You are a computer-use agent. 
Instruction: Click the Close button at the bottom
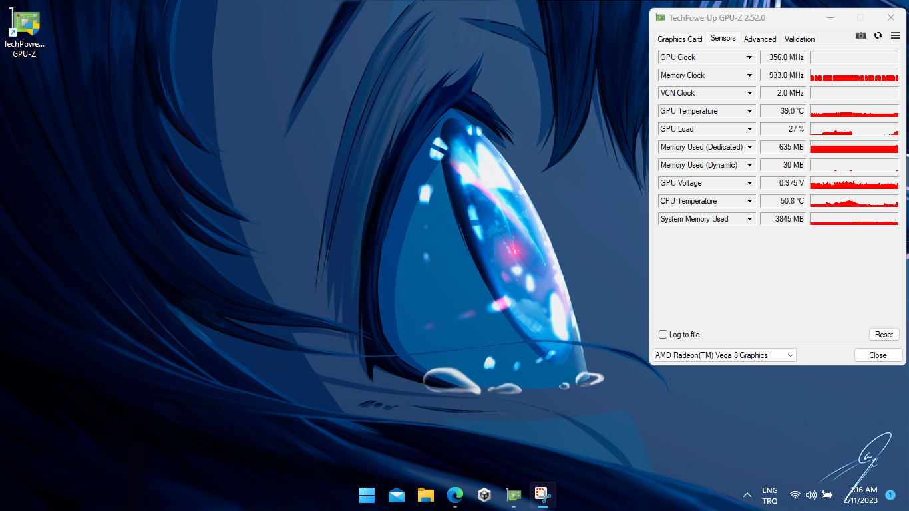(x=878, y=355)
